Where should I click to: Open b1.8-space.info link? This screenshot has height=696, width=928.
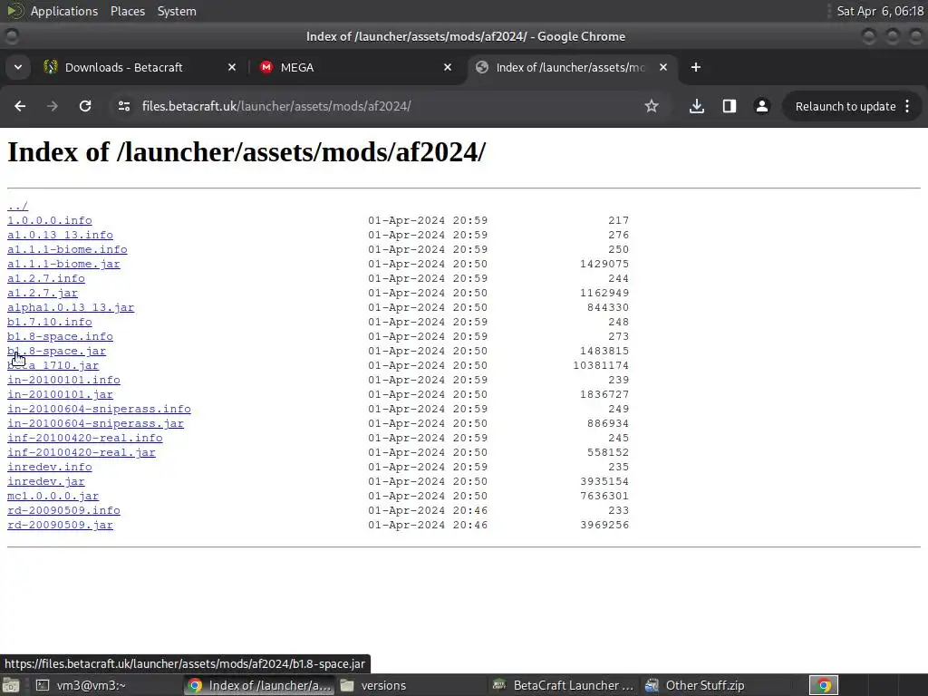60,336
